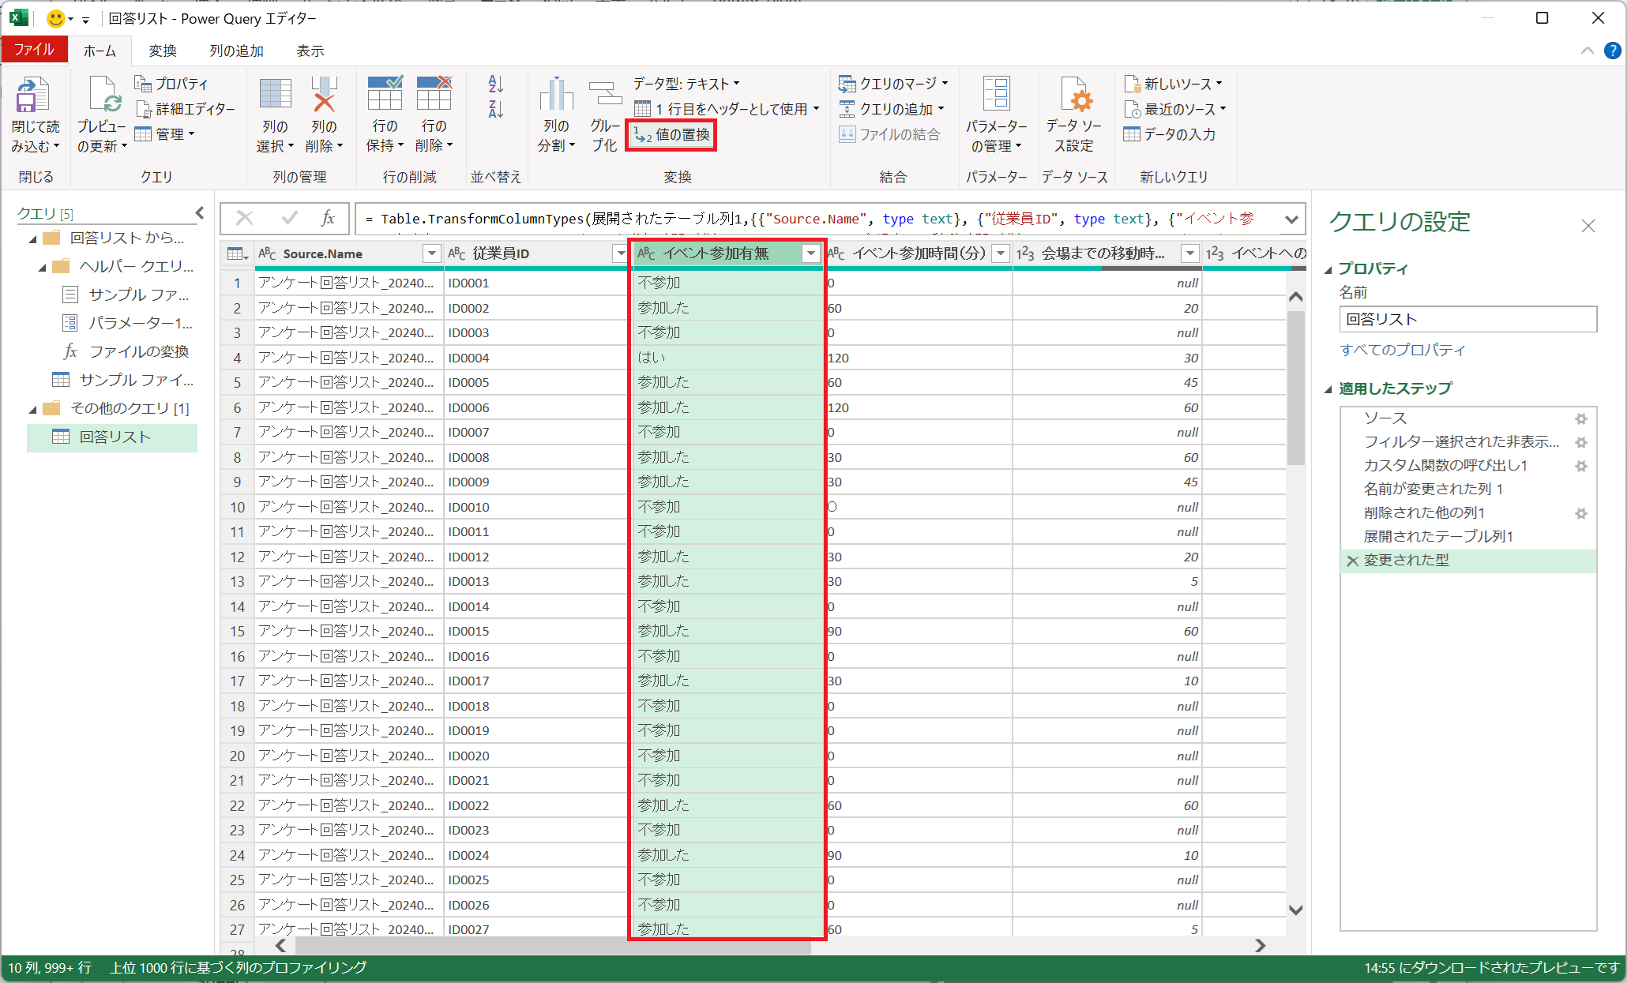
Task: Open クエリのマージ dropdown
Action: pyautogui.click(x=892, y=84)
